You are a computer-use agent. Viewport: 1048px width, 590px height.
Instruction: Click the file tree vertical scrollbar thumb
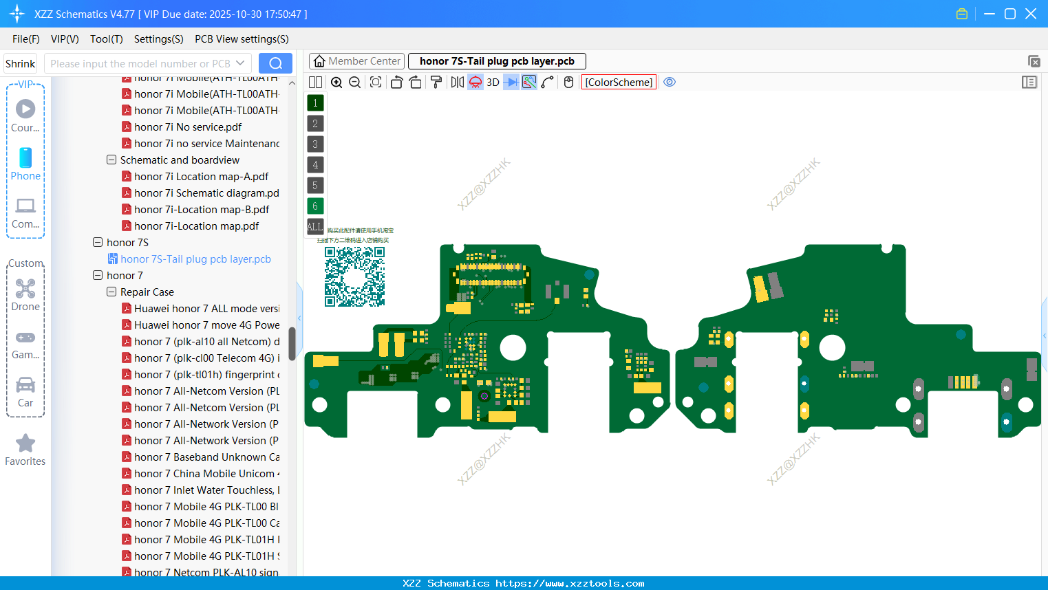coord(292,344)
